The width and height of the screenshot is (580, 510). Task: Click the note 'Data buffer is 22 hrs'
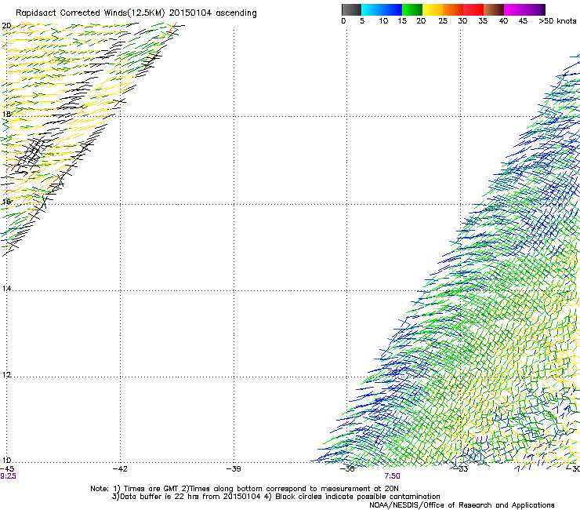point(158,497)
